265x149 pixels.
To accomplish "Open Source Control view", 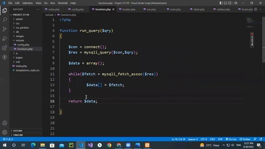I will [5, 29].
